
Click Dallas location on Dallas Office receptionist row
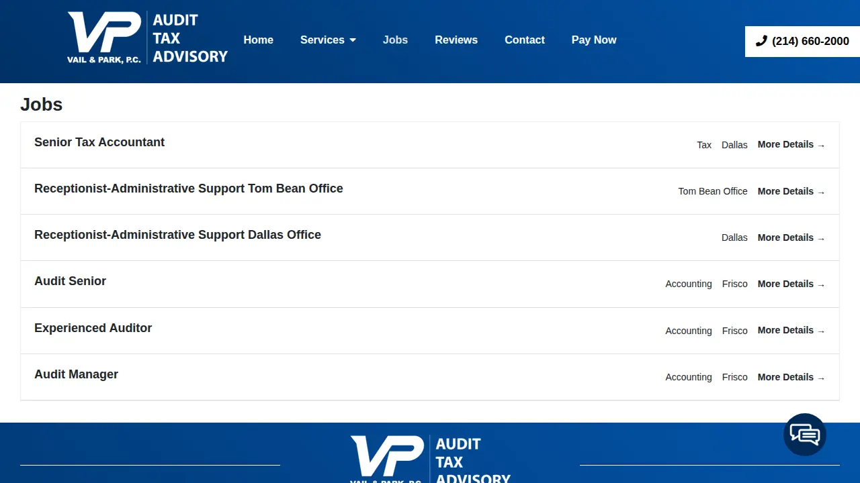pos(734,237)
